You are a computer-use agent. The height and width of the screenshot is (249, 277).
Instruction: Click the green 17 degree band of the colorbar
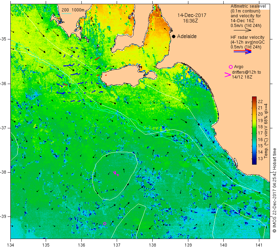[254, 133]
